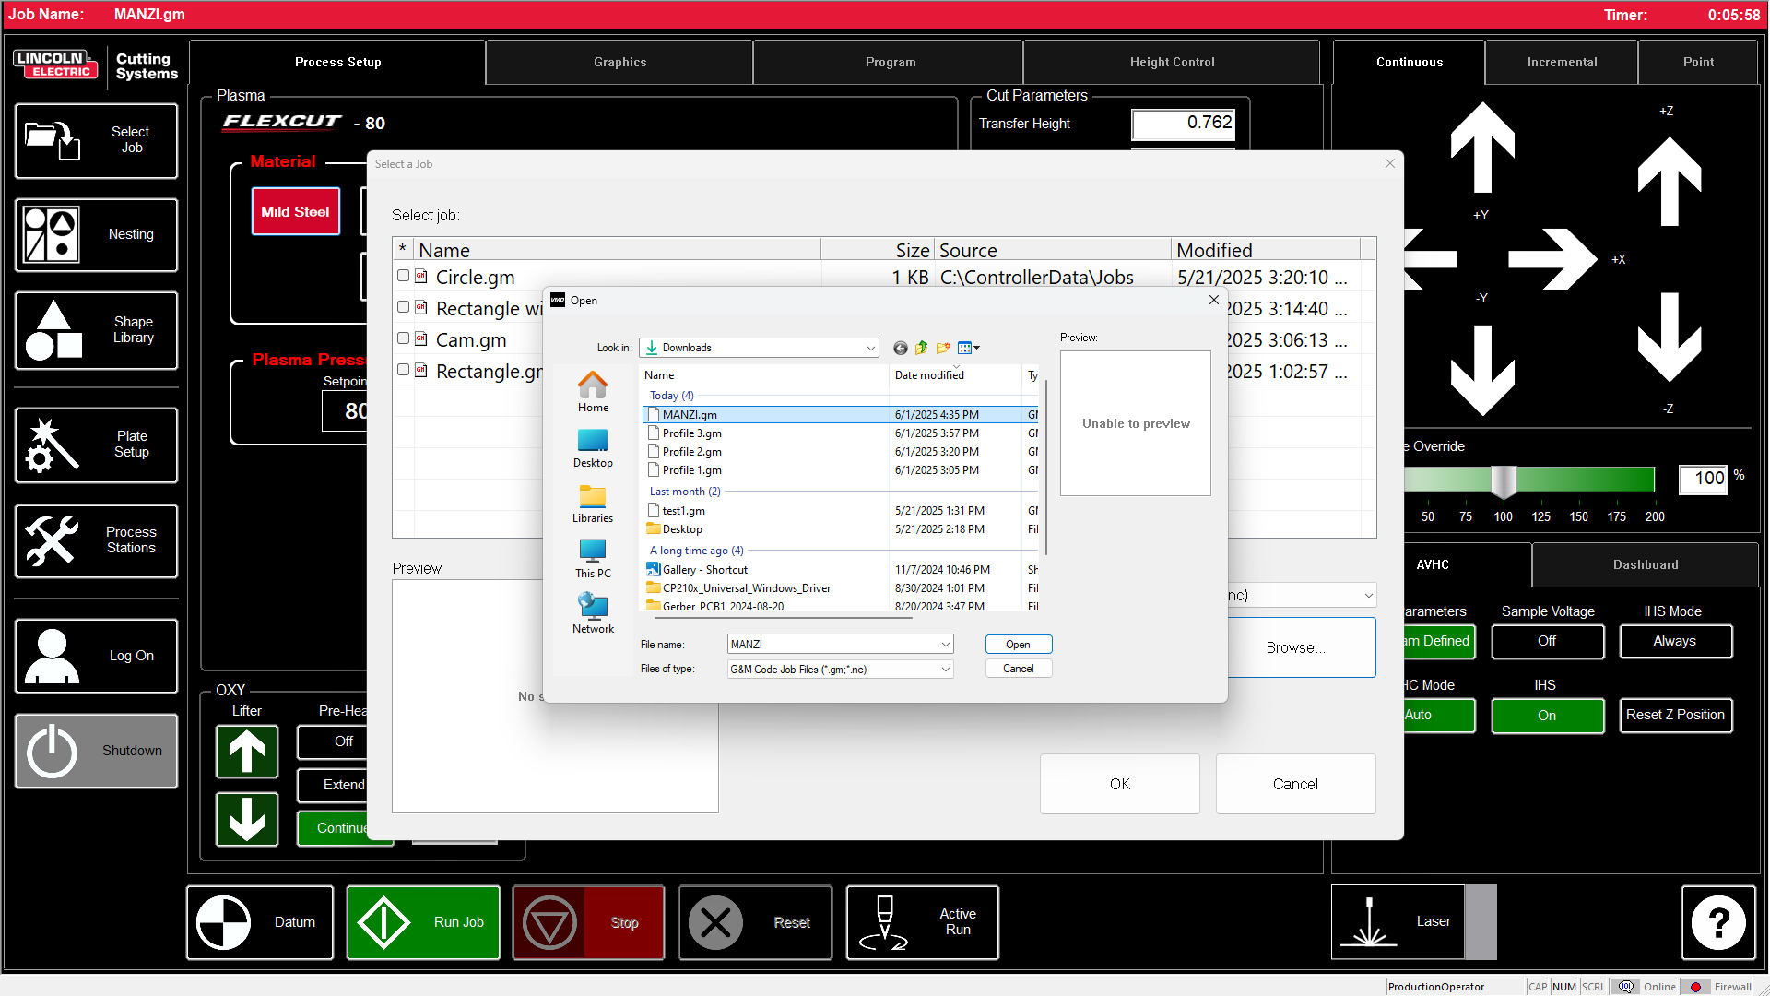
Task: Check the Rectangle.gm job checkbox
Action: 403,370
